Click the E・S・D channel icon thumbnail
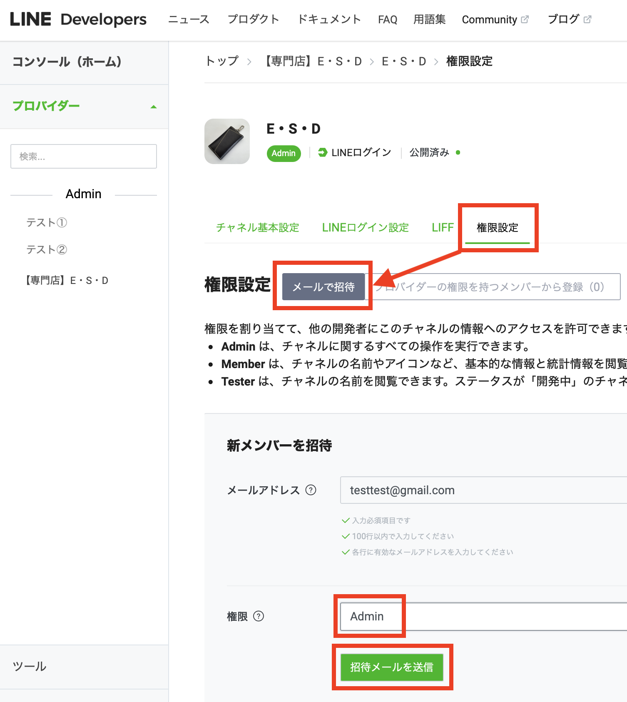 (227, 142)
